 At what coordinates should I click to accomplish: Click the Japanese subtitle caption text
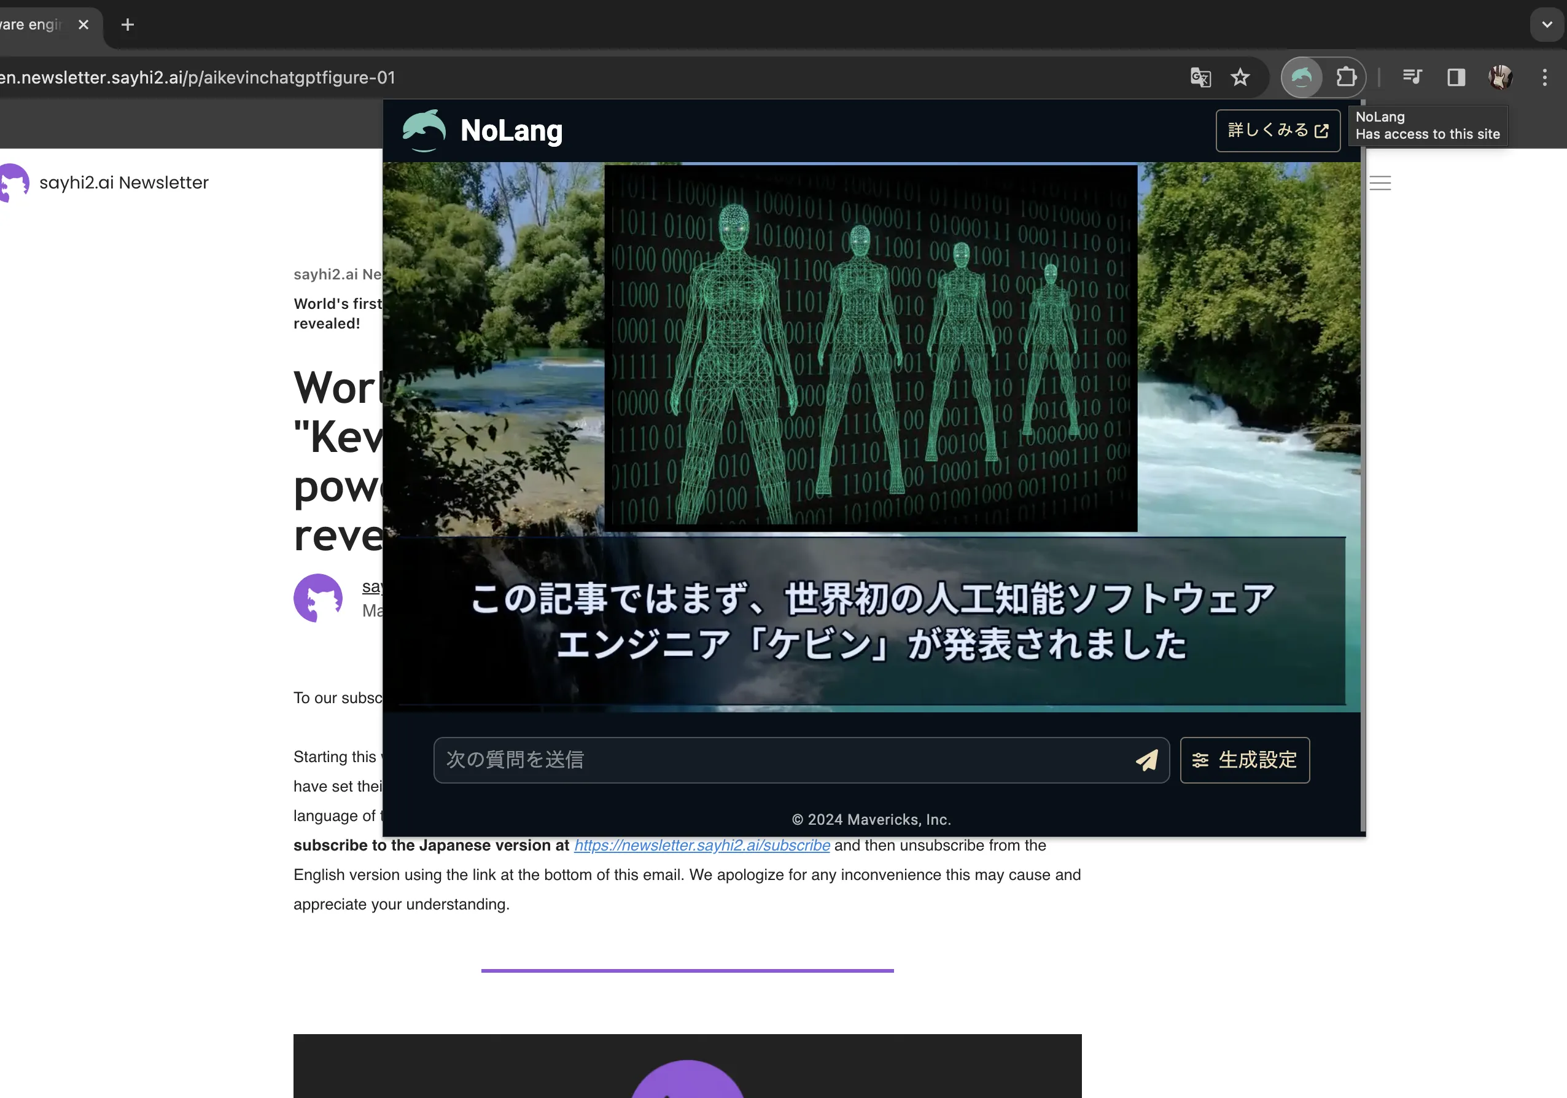tap(872, 620)
